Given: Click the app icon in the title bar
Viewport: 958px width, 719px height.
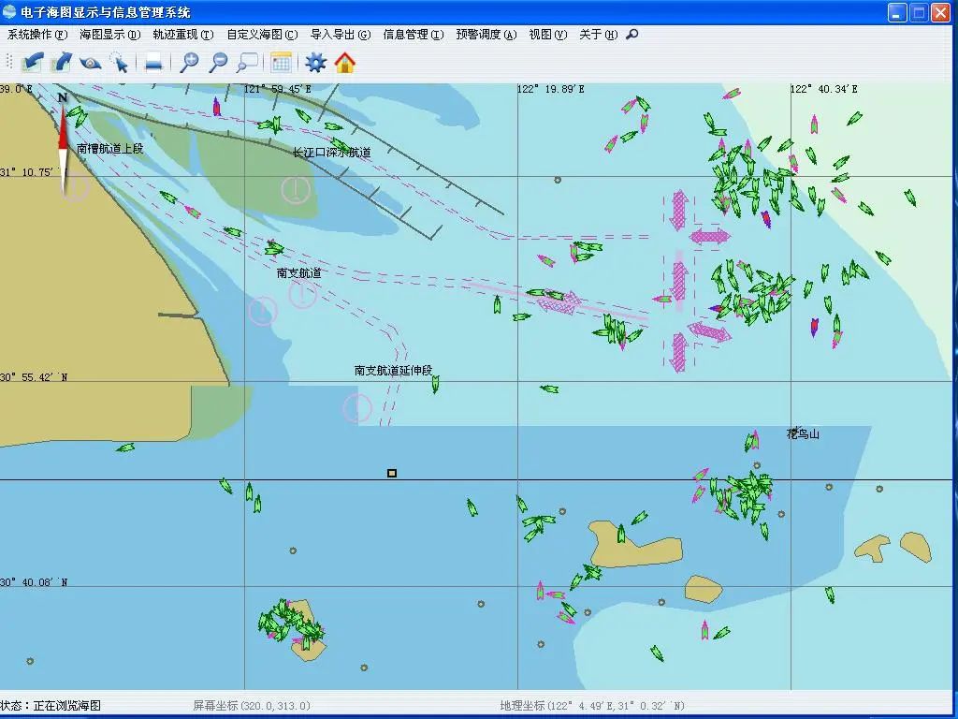Looking at the screenshot, I should click(x=9, y=11).
